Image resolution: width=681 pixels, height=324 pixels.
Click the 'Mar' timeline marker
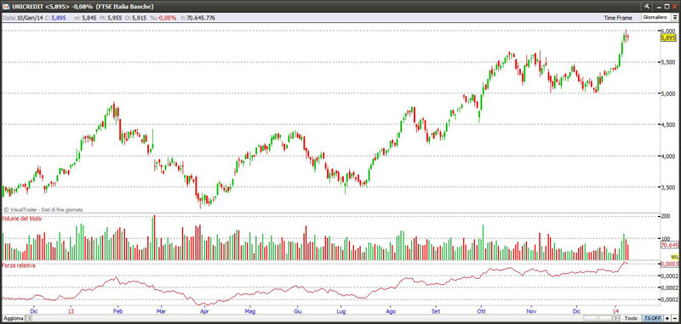pyautogui.click(x=161, y=311)
